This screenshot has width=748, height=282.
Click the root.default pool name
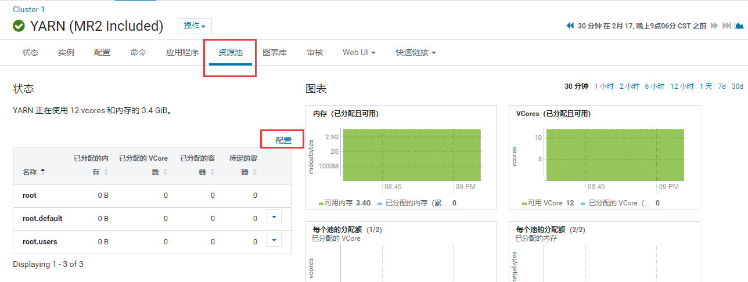point(42,219)
